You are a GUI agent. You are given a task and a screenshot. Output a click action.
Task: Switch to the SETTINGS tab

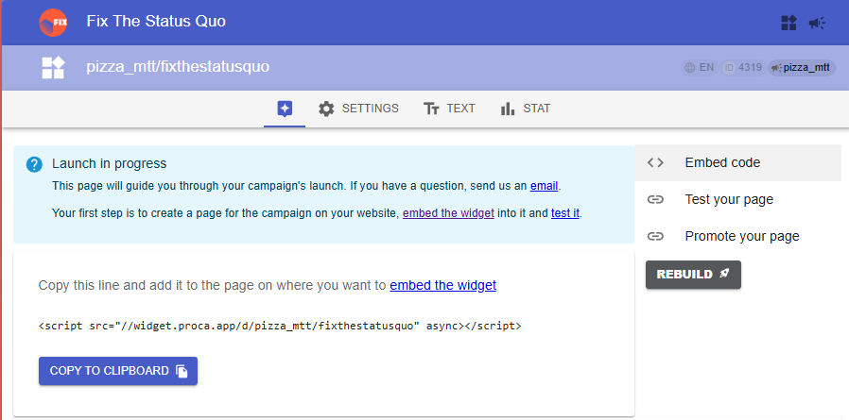point(358,109)
